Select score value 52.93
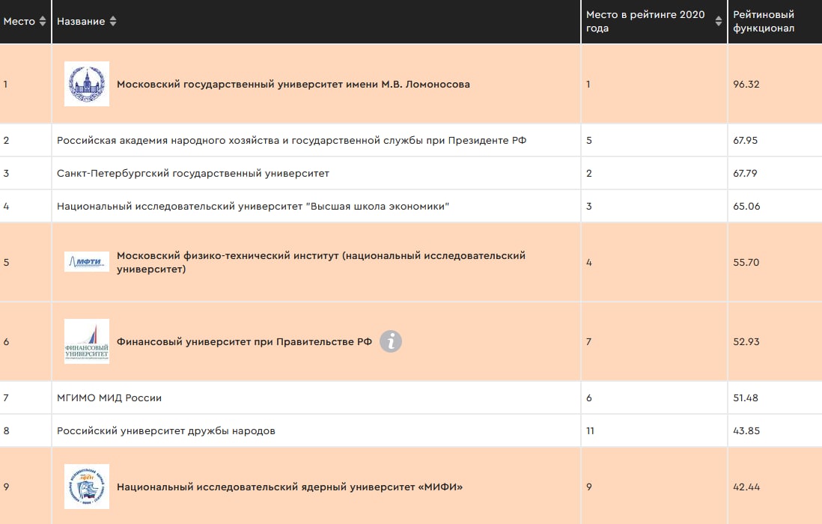Image resolution: width=822 pixels, height=524 pixels. (x=746, y=341)
